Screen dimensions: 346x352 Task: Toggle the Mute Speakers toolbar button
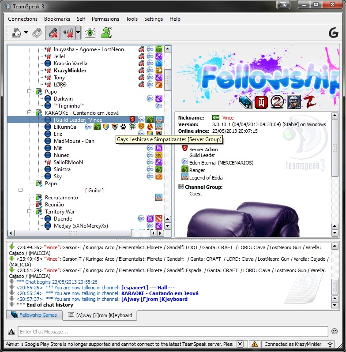tap(68, 33)
